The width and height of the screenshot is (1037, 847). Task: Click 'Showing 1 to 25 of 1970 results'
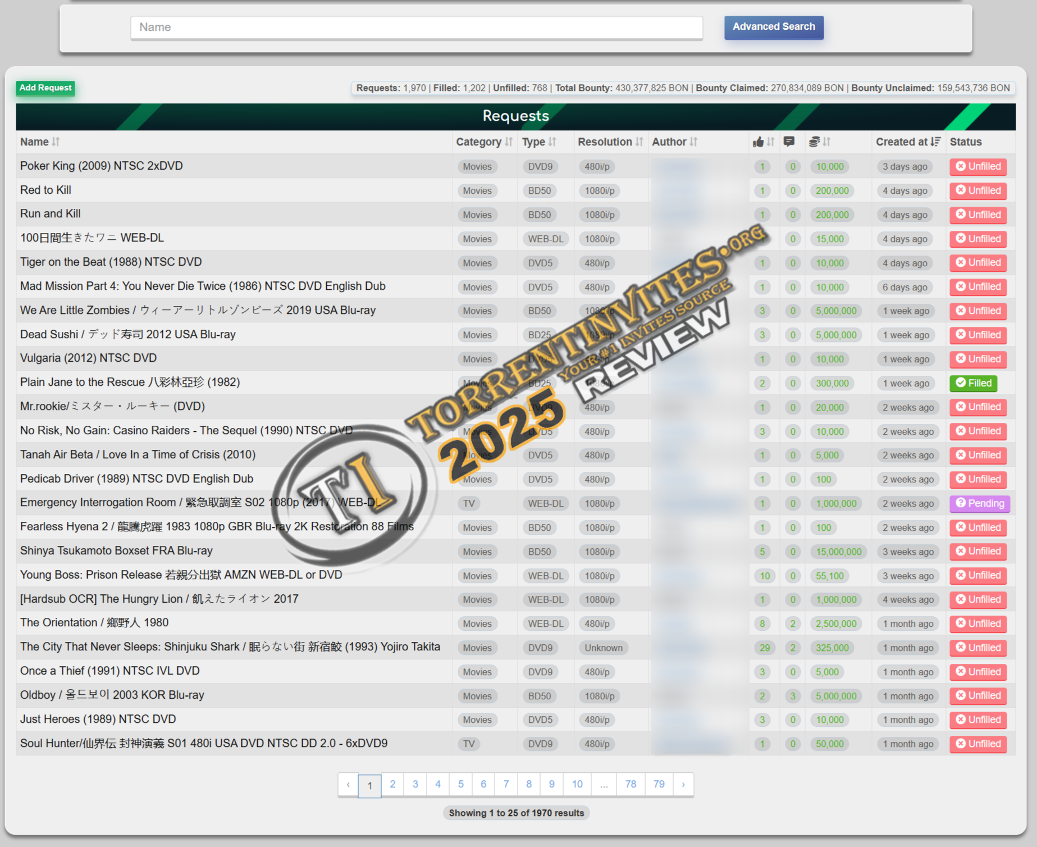[517, 813]
